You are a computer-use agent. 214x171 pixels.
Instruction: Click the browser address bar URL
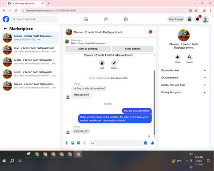[x=51, y=11]
